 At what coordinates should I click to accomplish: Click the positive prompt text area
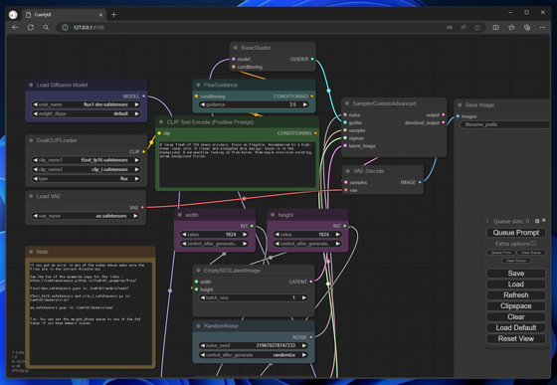pyautogui.click(x=237, y=164)
